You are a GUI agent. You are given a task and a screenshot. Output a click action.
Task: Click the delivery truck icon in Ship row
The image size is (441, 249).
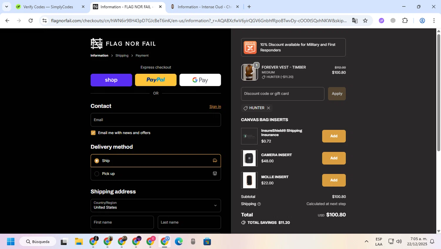coord(215,161)
